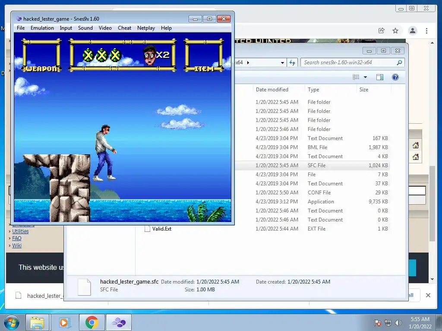Toggle the preview pane icon
Viewport: 442px width, 331px height.
coord(380,77)
